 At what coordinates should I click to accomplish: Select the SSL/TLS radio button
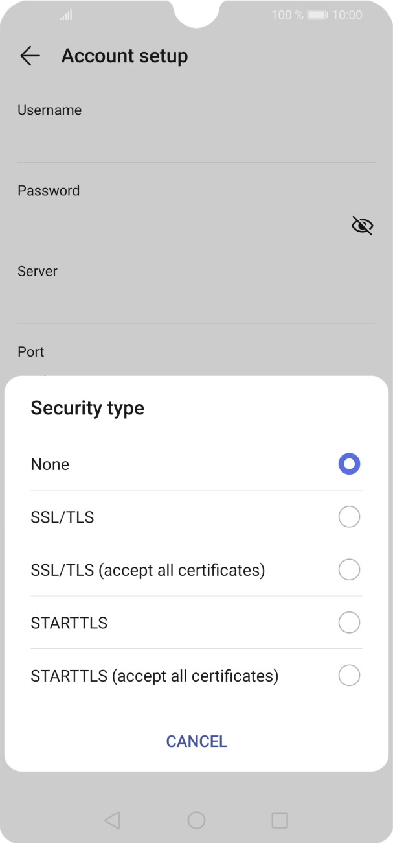[x=349, y=517]
